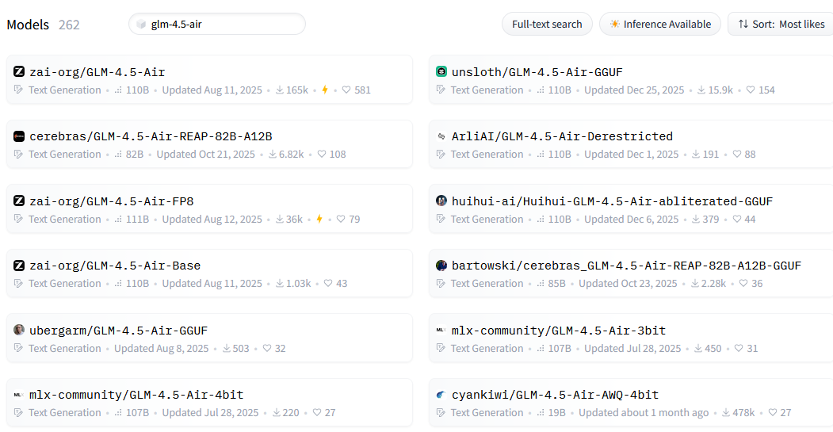This screenshot has height=432, width=833.
Task: Toggle Full-text search mode
Action: click(547, 24)
